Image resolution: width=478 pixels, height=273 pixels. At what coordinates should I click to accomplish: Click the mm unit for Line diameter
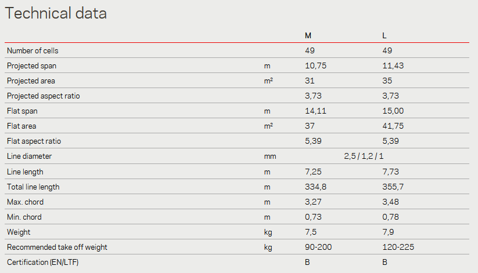[x=270, y=156]
